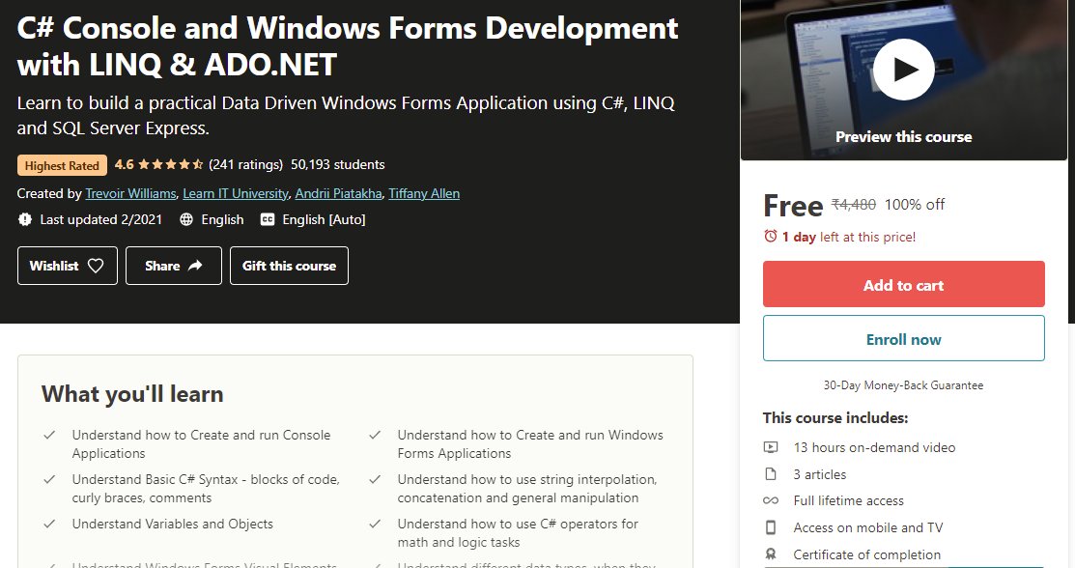The width and height of the screenshot is (1075, 568).
Task: Click the globe language icon
Action: pyautogui.click(x=185, y=219)
